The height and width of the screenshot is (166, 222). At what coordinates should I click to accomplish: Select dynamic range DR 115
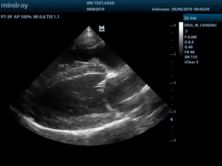tap(191, 57)
